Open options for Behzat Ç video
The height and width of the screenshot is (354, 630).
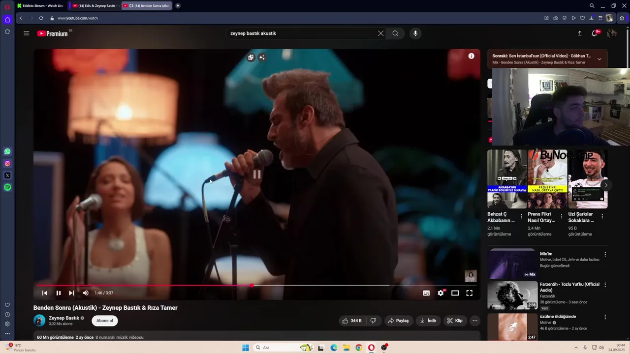tap(521, 216)
